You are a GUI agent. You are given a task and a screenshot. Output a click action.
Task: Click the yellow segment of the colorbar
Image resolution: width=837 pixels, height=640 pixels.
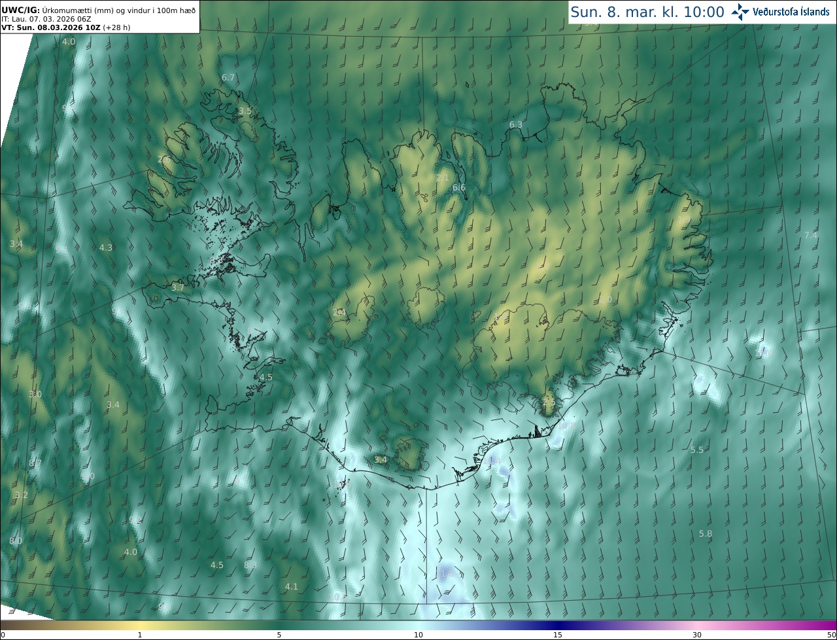click(x=140, y=625)
